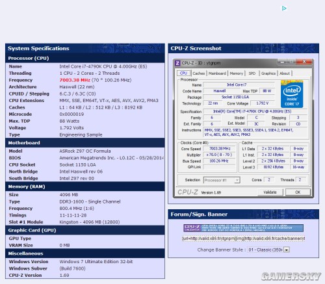Click the Bus Speed 100.26 MHz field
Screen dimensions: 325x284
[220, 161]
